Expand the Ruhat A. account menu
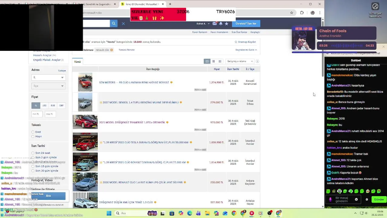This screenshot has height=218, width=387. tap(202, 24)
